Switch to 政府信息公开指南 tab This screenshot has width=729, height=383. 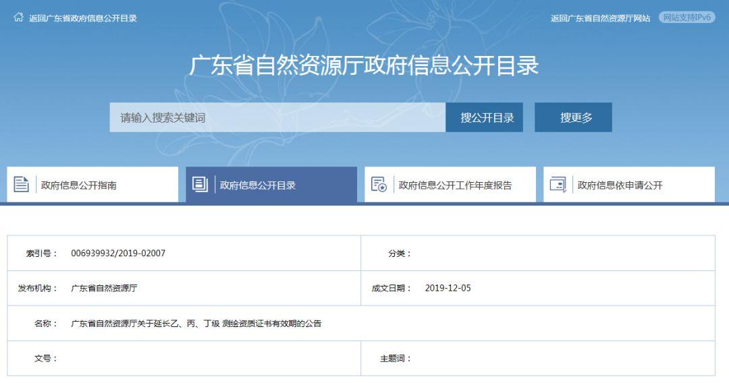click(x=92, y=185)
